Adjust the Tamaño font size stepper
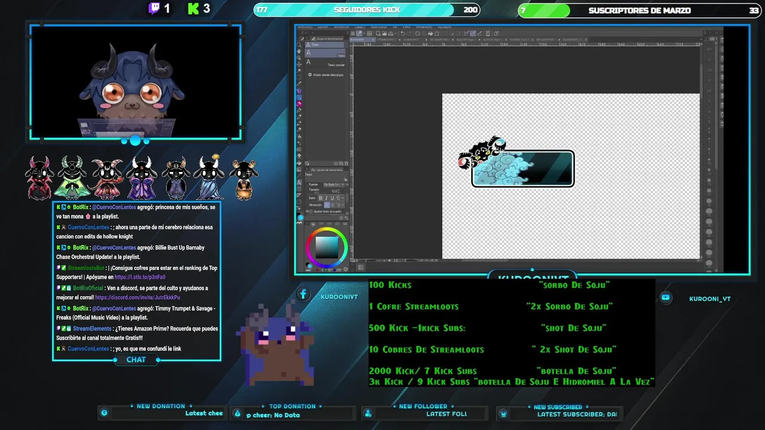The height and width of the screenshot is (430, 765). click(339, 191)
